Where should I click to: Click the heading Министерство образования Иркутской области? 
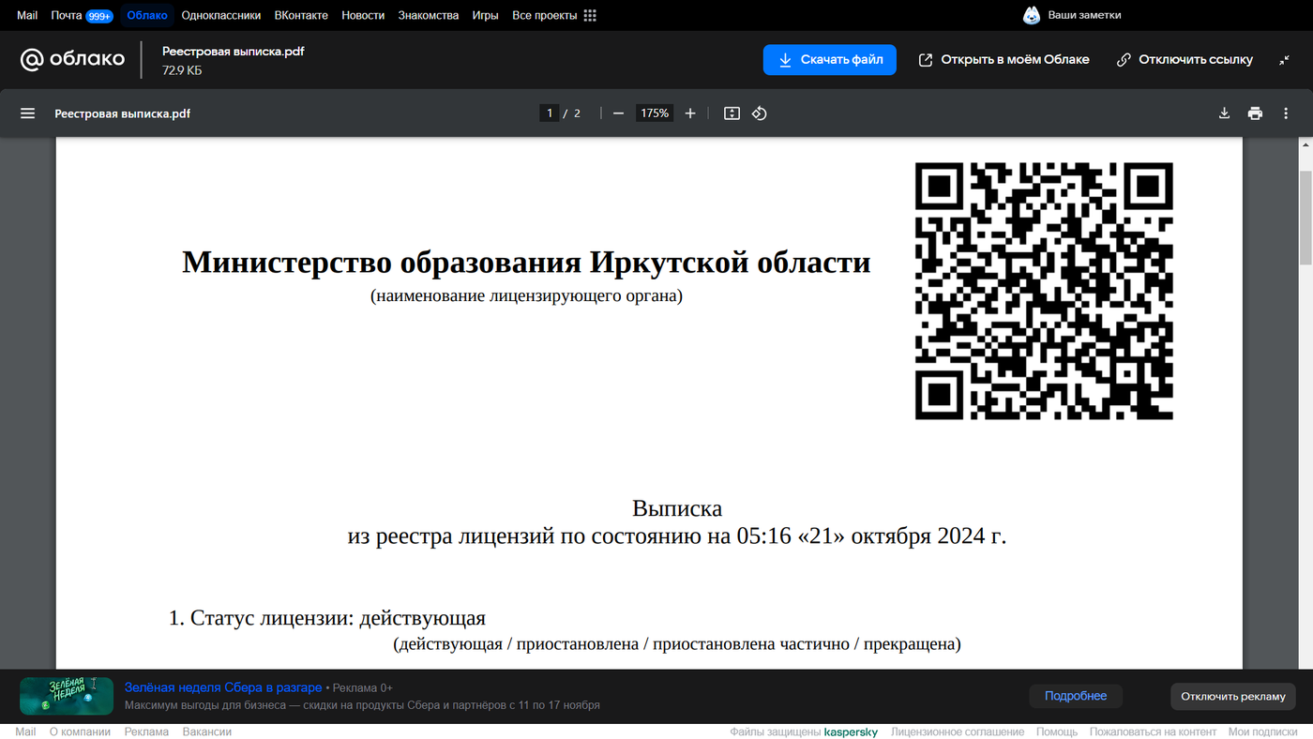coord(526,262)
